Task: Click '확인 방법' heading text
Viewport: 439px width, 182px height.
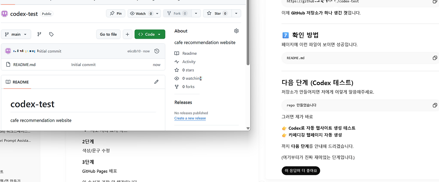Action: [306, 35]
